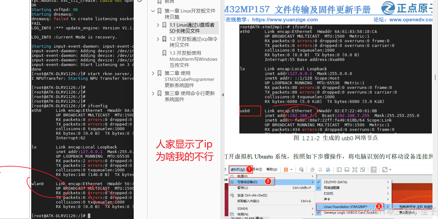Open the 虚拟机(M) menu
This screenshot has width=438, height=219.
(238, 170)
